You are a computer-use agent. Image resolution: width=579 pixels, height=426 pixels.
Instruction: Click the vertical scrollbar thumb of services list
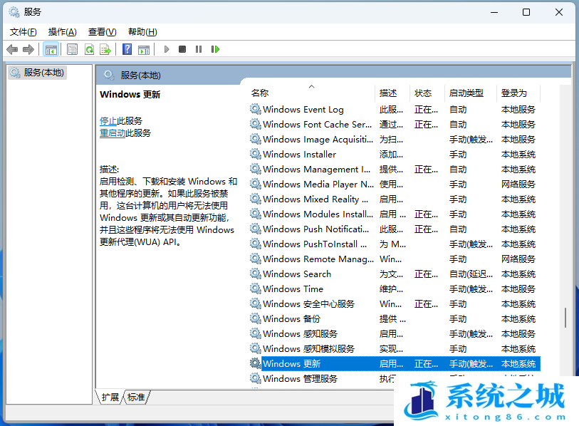565,318
